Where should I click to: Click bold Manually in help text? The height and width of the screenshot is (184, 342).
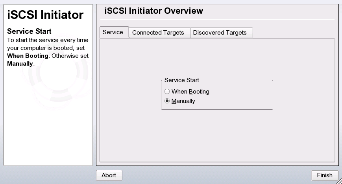pos(20,63)
